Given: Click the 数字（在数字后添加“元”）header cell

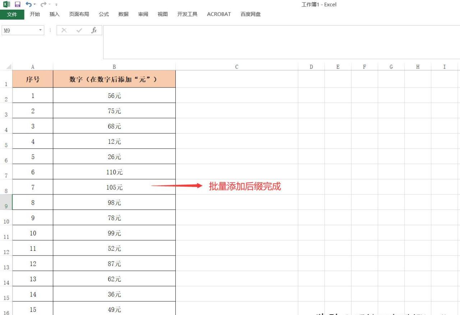Looking at the screenshot, I should 114,79.
